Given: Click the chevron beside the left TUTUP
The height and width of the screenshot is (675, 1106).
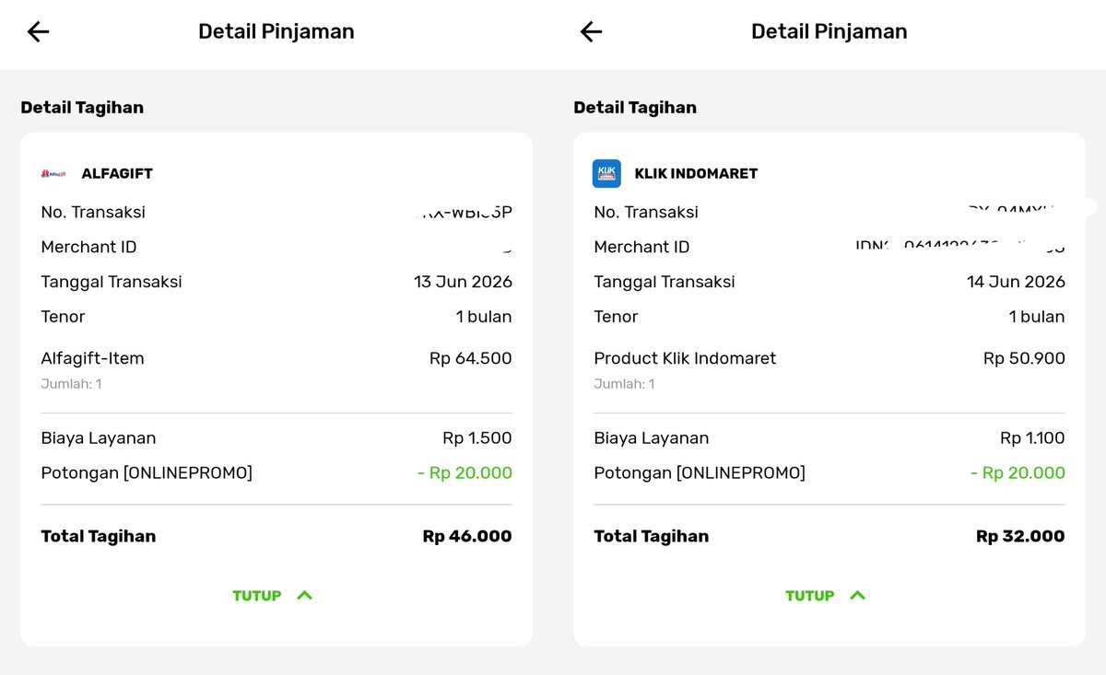Looking at the screenshot, I should pos(305,595).
